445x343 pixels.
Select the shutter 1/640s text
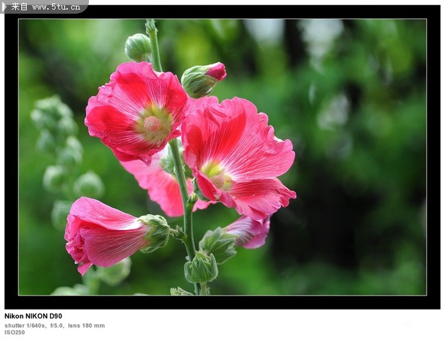(25, 325)
